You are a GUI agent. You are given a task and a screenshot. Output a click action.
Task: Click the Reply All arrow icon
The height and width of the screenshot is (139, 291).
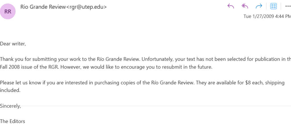pos(245,6)
